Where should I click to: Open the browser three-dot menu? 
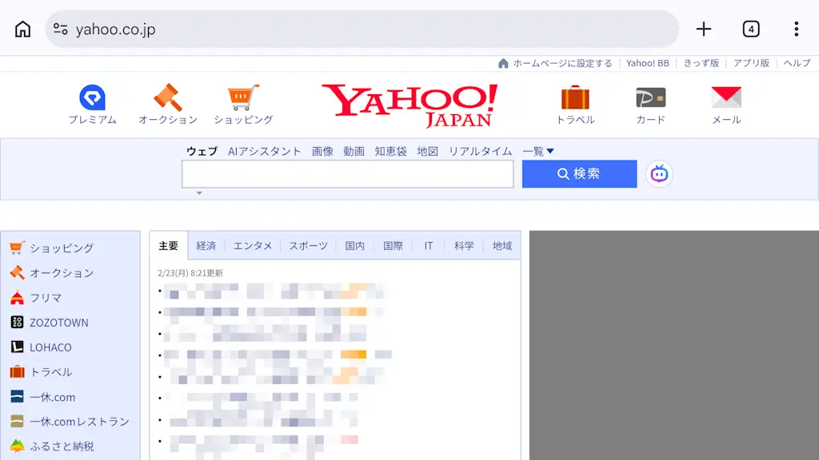tap(796, 29)
